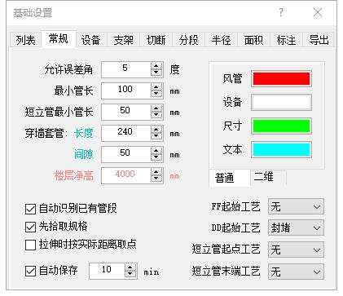Switch to the 二维 color tab
Viewport: 343px width, 296px height.
click(x=268, y=177)
